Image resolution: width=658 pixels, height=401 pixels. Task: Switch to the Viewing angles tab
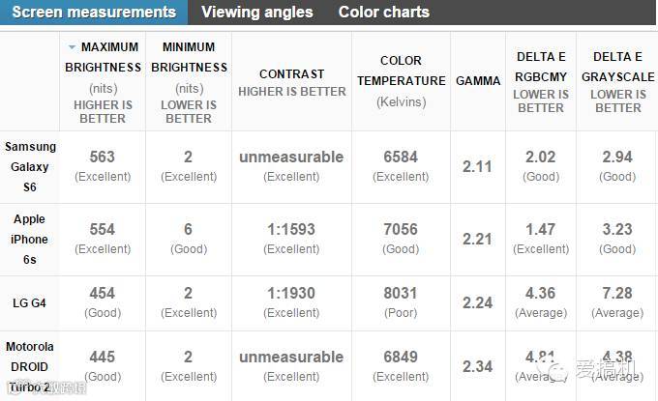(x=257, y=13)
